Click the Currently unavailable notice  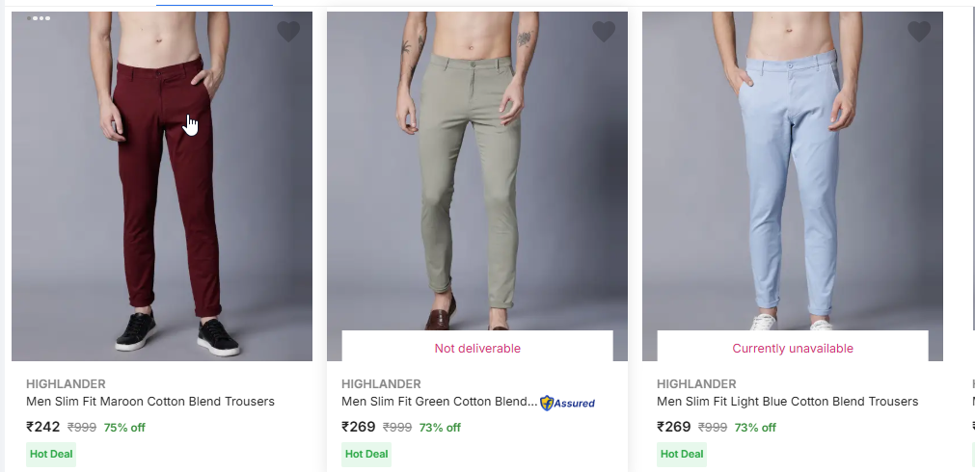point(793,348)
